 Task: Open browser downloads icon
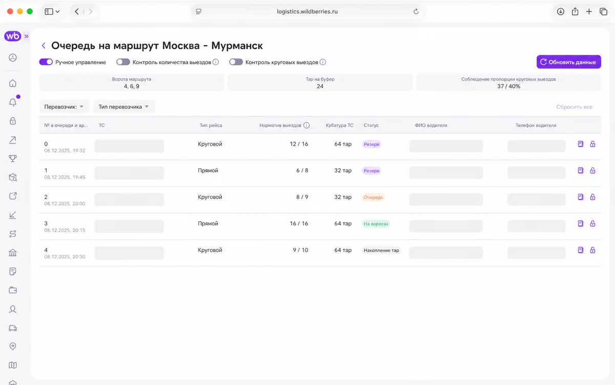(560, 11)
